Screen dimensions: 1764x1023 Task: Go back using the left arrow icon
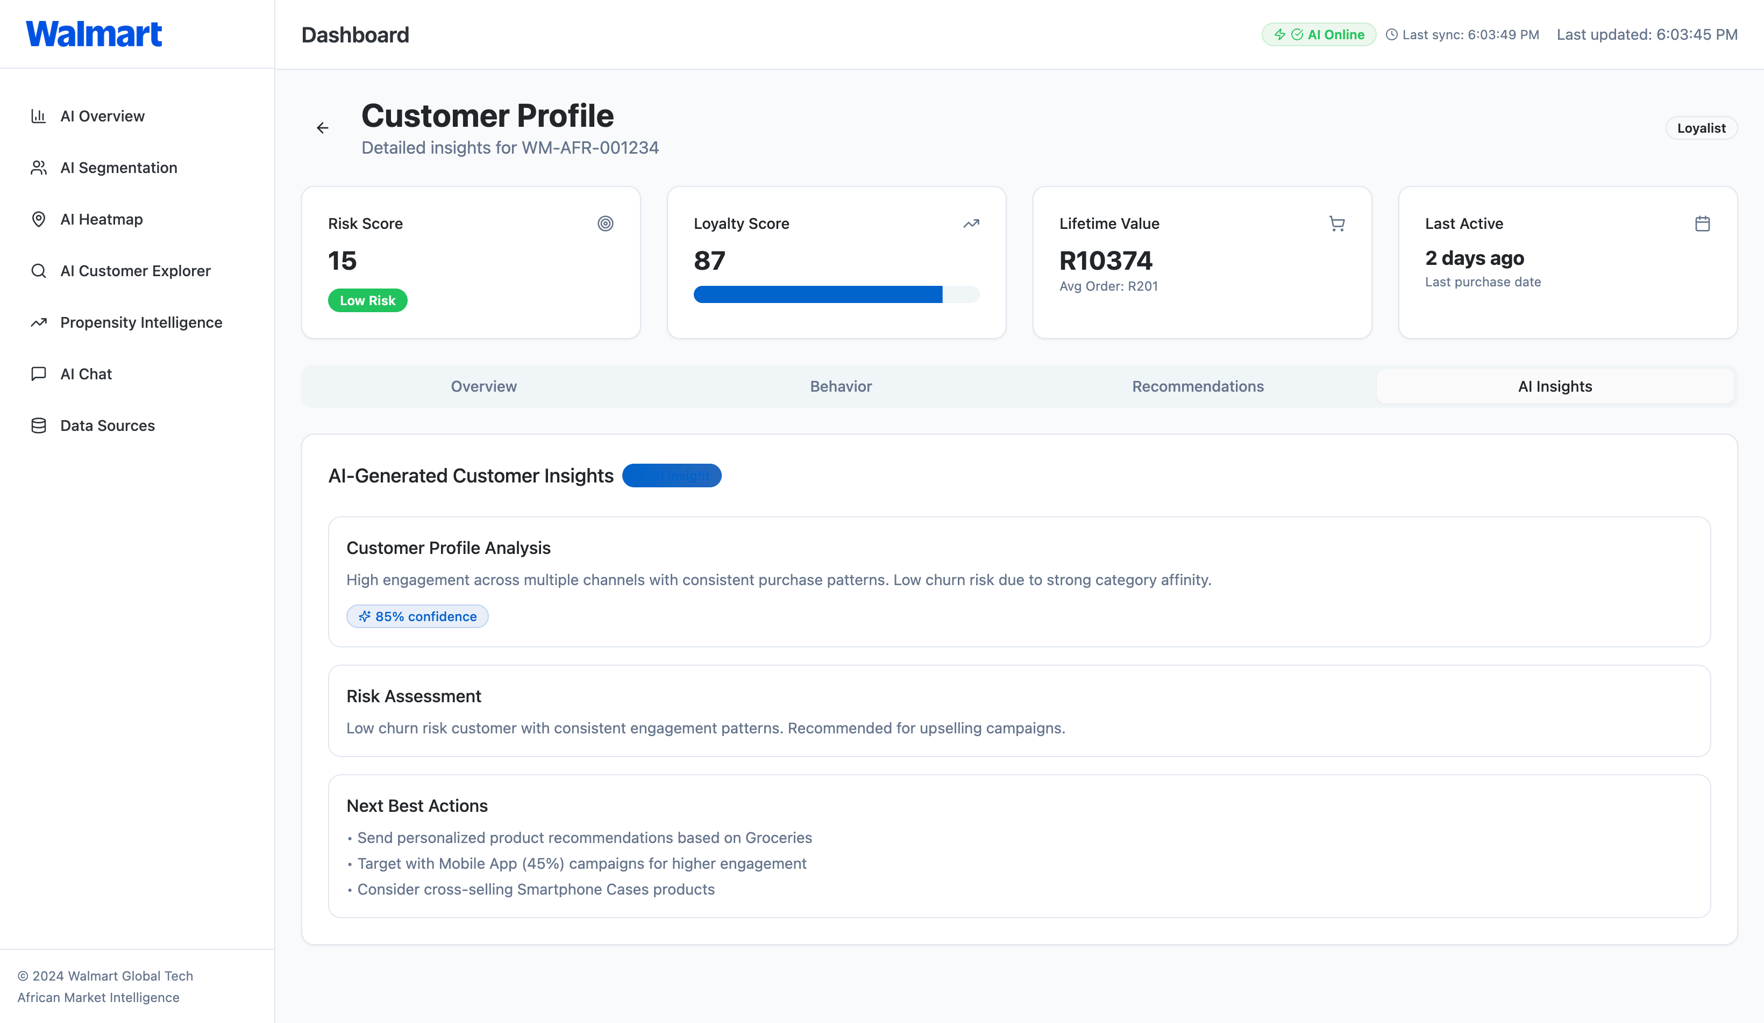[x=323, y=128]
